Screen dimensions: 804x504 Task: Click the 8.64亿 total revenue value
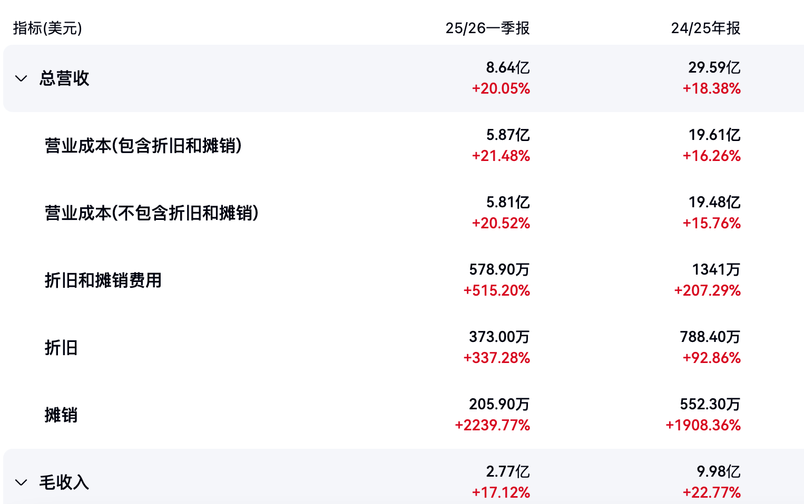[x=507, y=68]
